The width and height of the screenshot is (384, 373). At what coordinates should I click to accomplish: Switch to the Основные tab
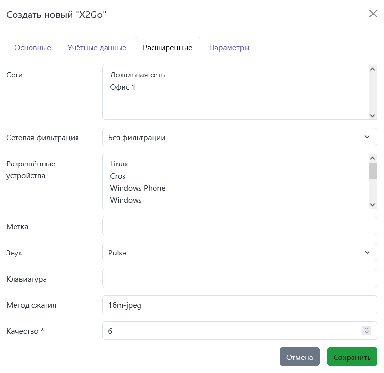click(x=33, y=48)
